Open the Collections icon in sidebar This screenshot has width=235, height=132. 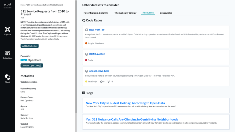tap(7, 53)
